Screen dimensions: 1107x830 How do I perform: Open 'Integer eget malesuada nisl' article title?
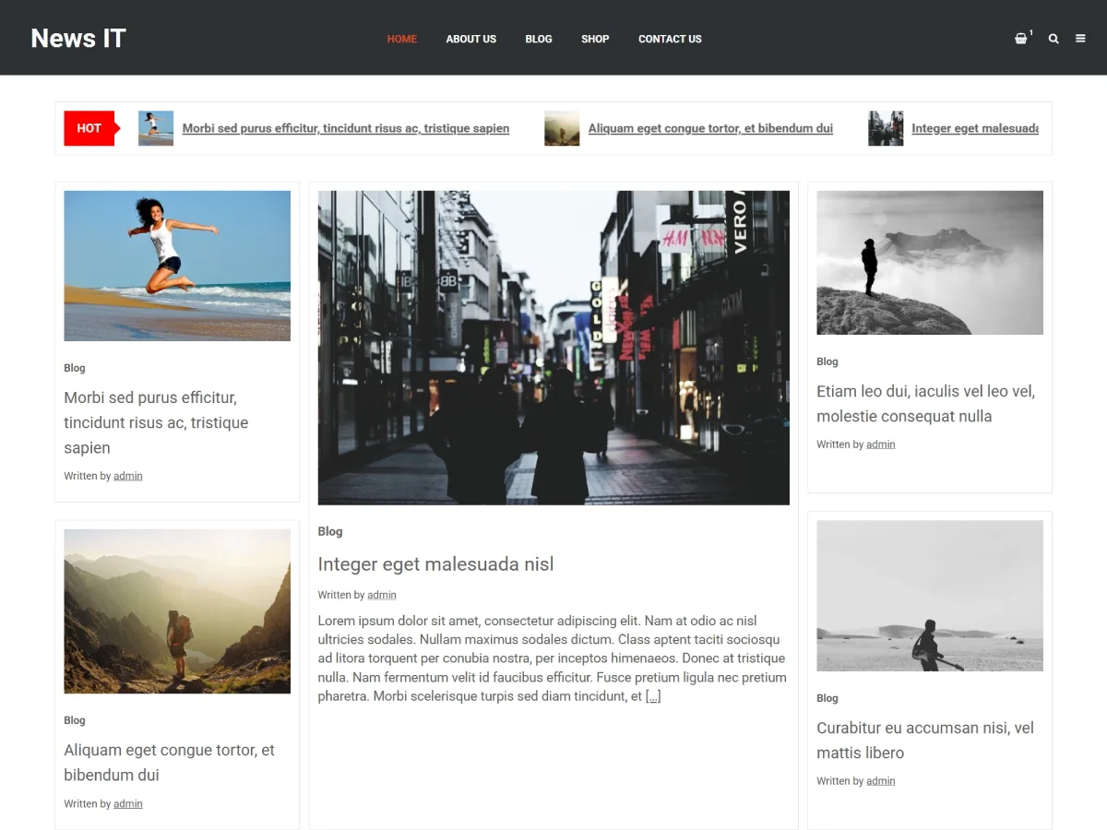pyautogui.click(x=435, y=563)
